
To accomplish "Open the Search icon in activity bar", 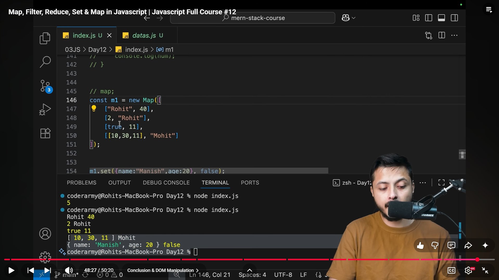I will [45, 62].
